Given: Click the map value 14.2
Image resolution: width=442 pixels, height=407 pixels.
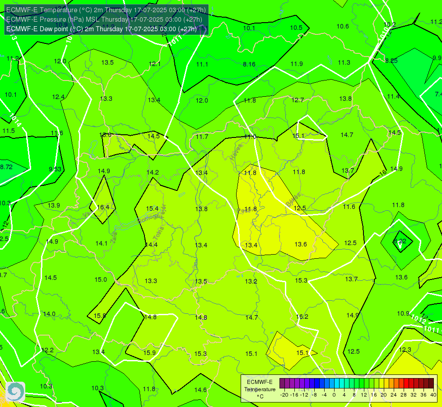Looking at the screenshot, I should pos(153,172).
